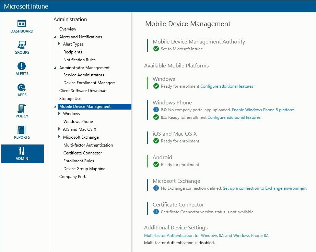Select Overview in the Administration tree

click(68, 29)
